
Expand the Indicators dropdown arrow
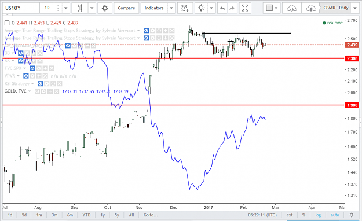click(x=171, y=8)
